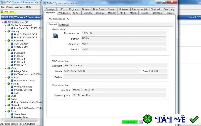Click the Last boot field value
201x126 pixels.
[119, 90]
